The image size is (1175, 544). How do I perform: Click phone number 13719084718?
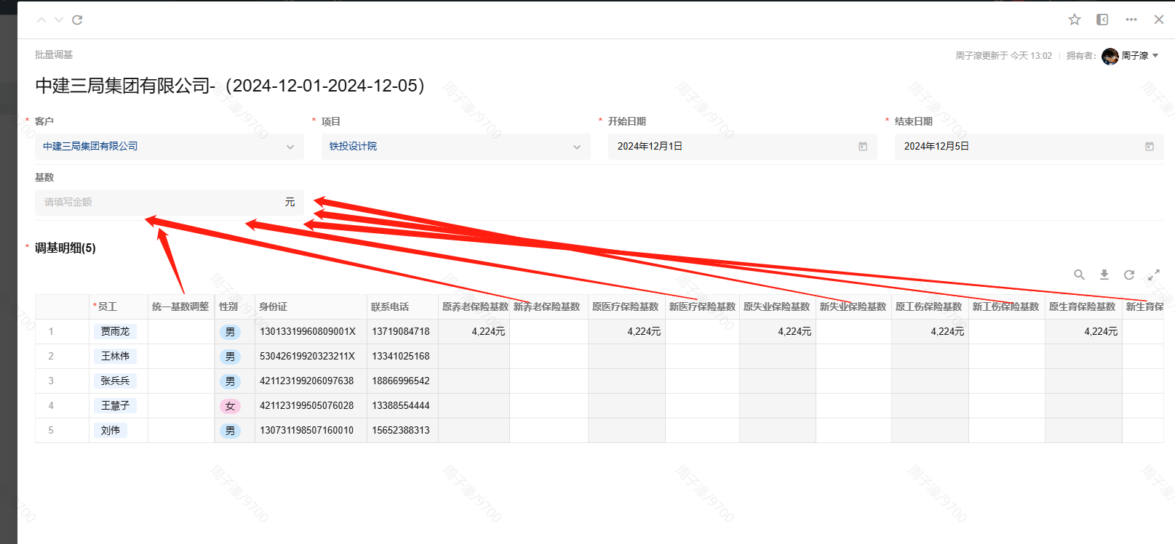coord(401,332)
